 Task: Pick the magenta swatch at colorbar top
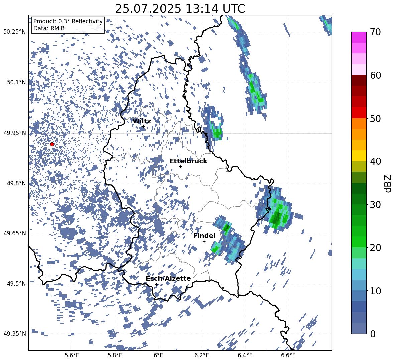pyautogui.click(x=359, y=38)
